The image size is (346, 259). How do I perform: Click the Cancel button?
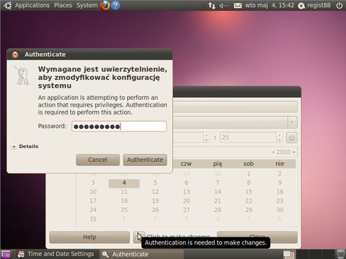coord(98,160)
